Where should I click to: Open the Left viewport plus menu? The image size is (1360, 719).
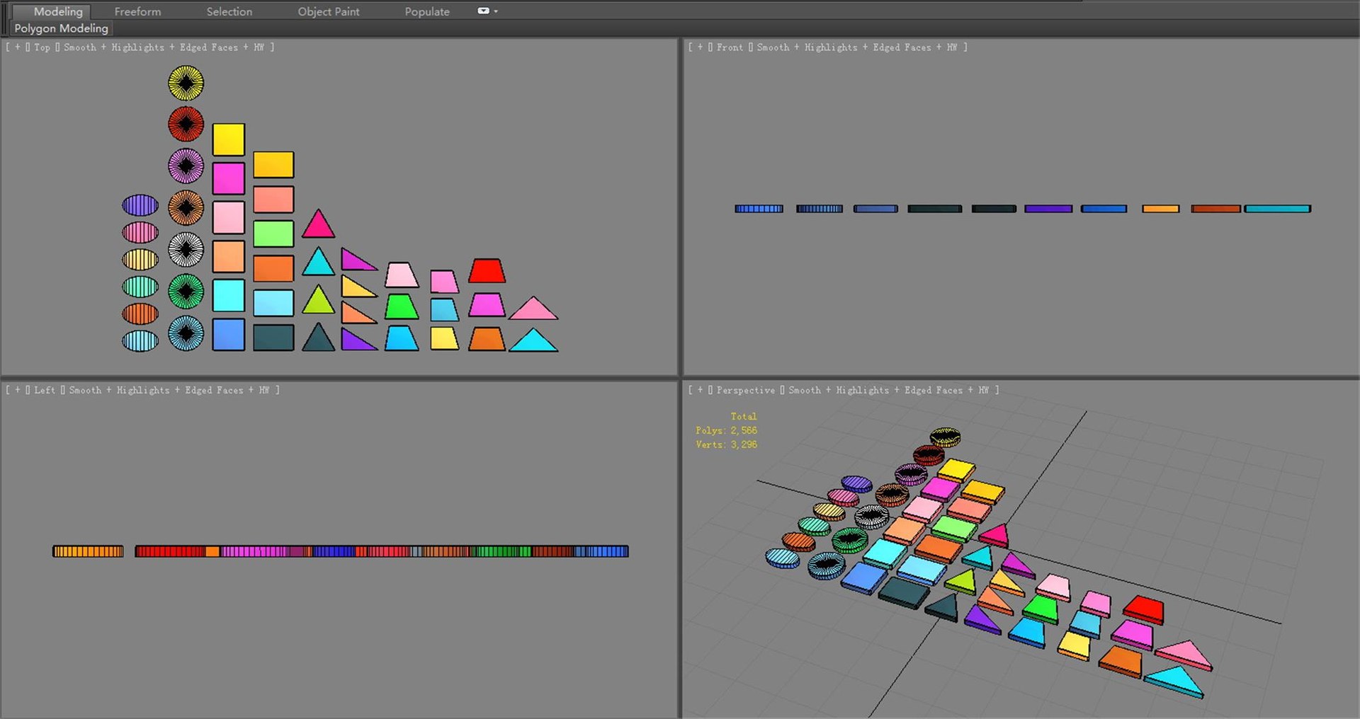pyautogui.click(x=18, y=390)
